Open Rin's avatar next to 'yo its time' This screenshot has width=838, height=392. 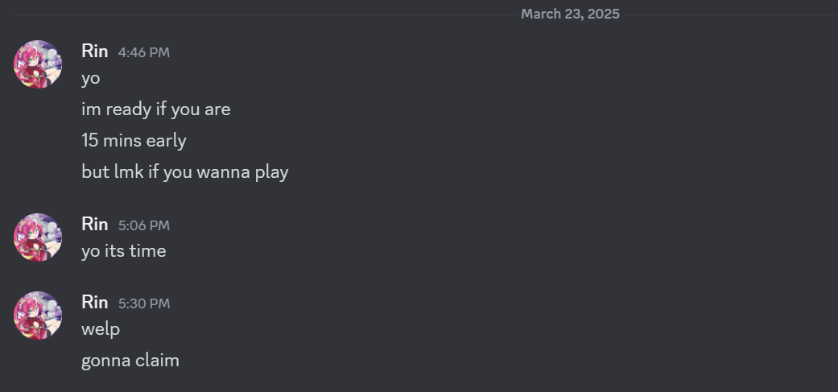coord(38,237)
